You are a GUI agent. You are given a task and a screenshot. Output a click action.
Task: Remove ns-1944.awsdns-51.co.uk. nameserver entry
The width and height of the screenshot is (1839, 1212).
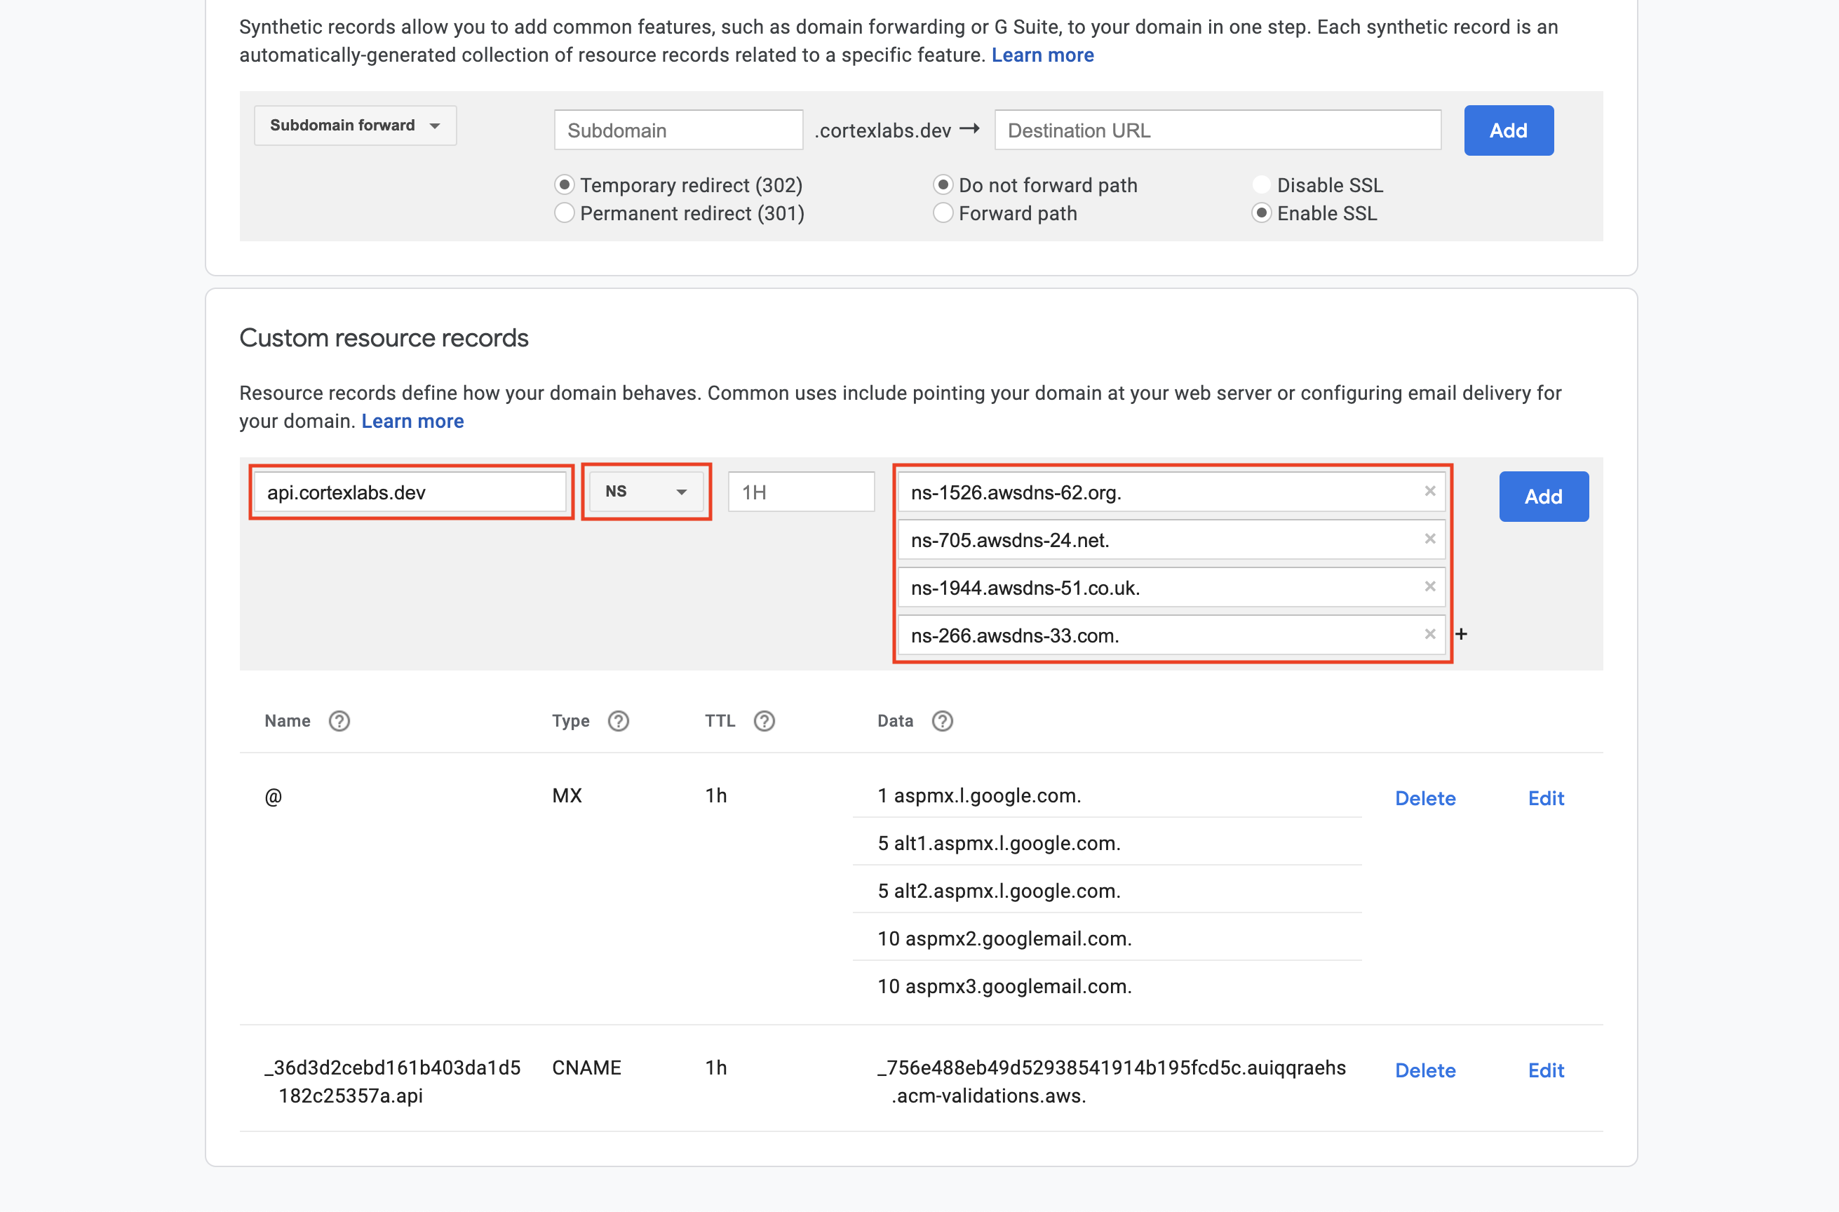click(x=1429, y=586)
